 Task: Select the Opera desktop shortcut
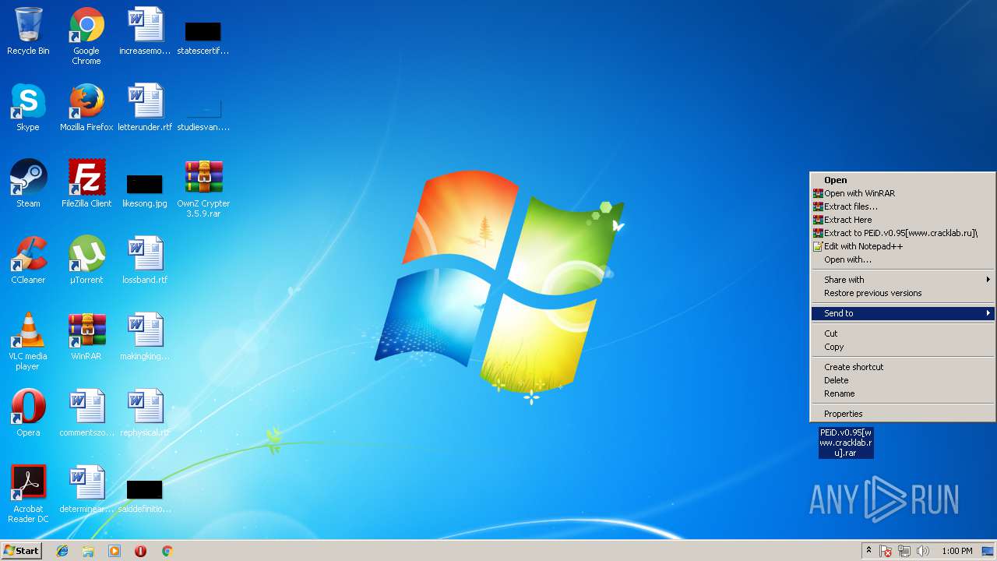pos(28,413)
